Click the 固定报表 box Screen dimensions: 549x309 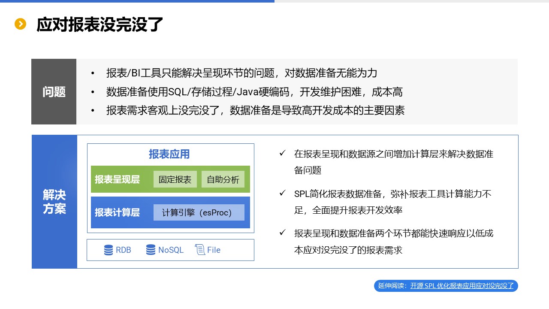175,179
